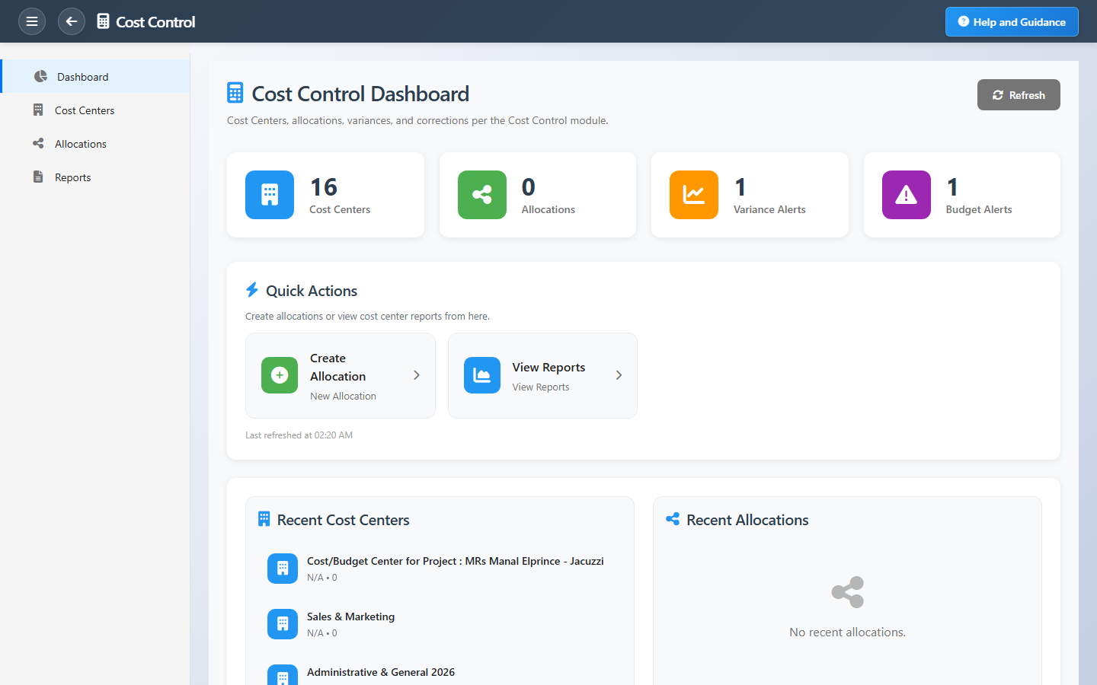The width and height of the screenshot is (1097, 685).
Task: Click the chevron on Create Allocation card
Action: click(417, 375)
